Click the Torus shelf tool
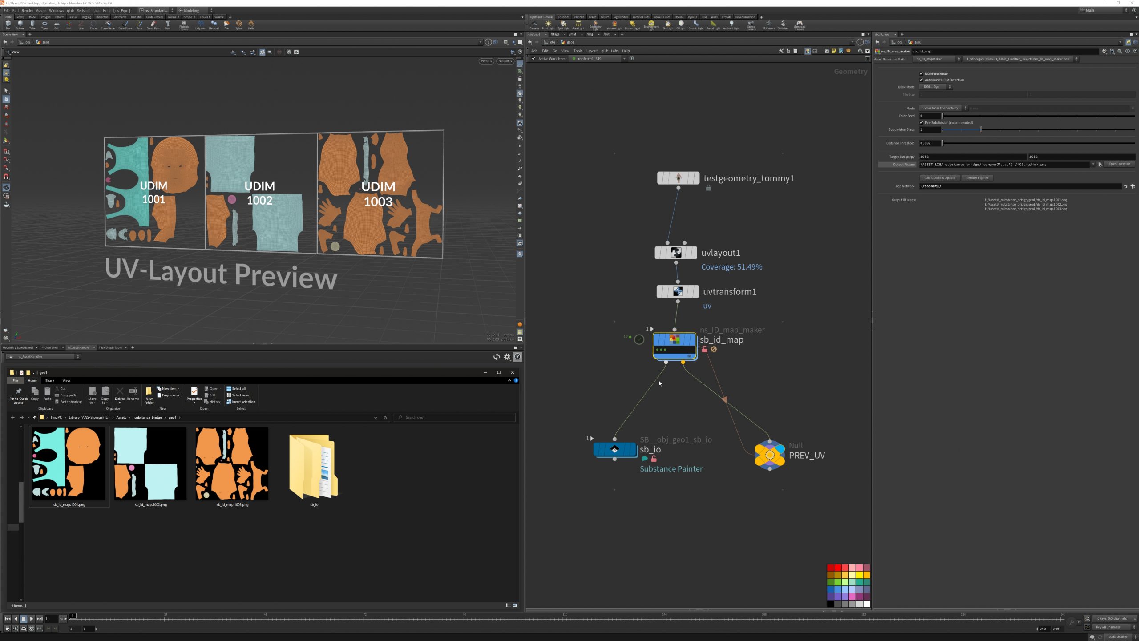 click(x=44, y=24)
